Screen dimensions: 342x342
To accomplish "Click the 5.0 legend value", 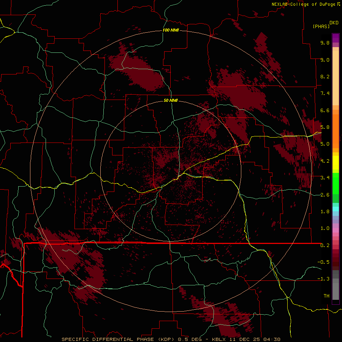I will tap(325, 144).
